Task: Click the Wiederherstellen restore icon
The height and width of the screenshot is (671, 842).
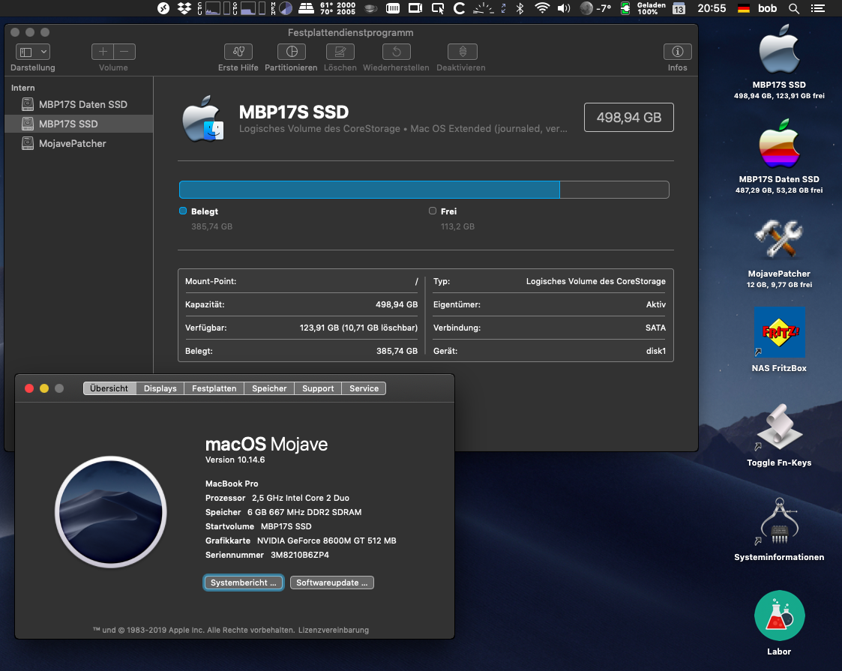Action: (397, 52)
